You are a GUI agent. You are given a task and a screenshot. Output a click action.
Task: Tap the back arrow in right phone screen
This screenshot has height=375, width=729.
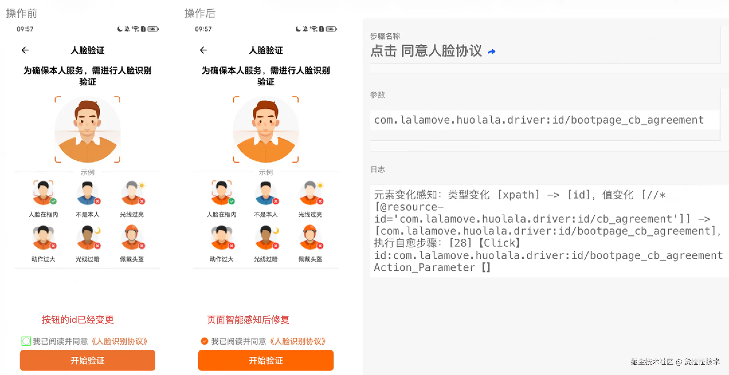pyautogui.click(x=203, y=50)
